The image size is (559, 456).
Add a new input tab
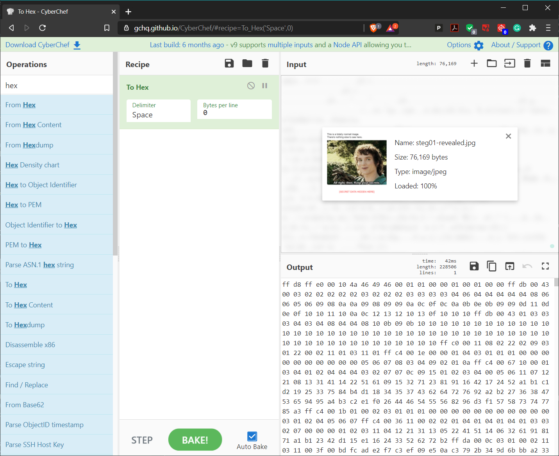[474, 63]
